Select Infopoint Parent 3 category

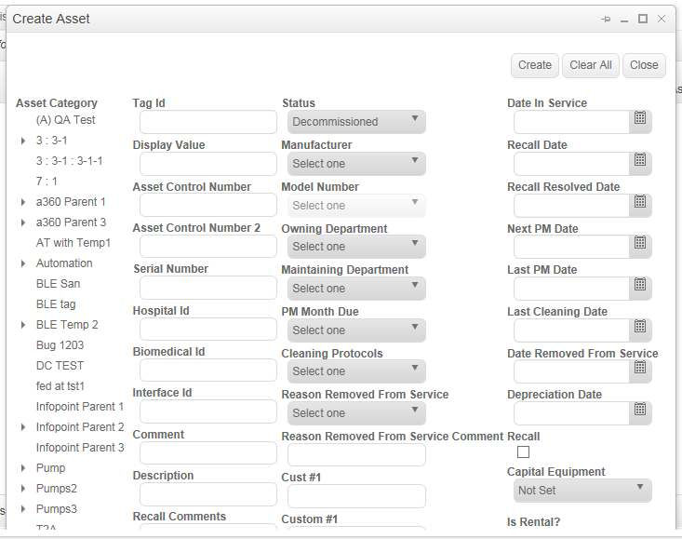pyautogui.click(x=80, y=448)
